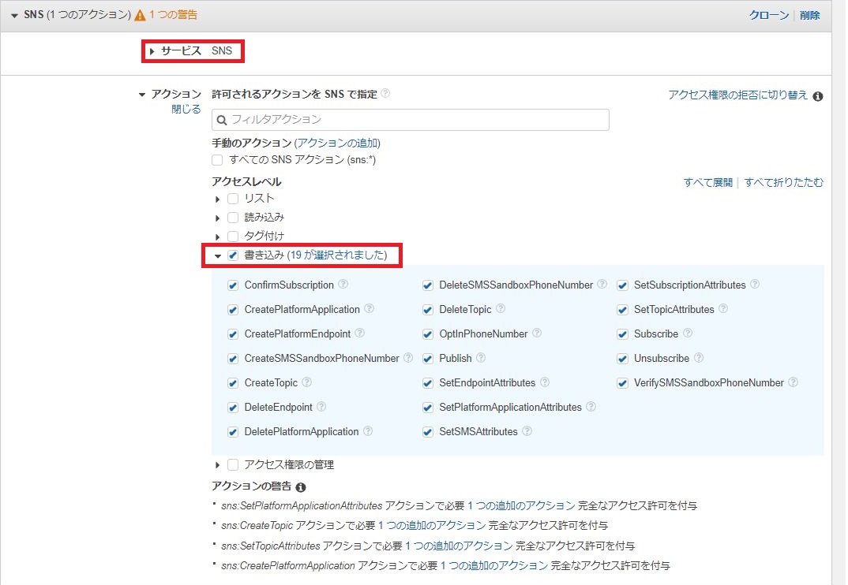Open help icon next to VerifySMSSandboxPhoneNumber
The height and width of the screenshot is (585, 848).
coord(793,382)
